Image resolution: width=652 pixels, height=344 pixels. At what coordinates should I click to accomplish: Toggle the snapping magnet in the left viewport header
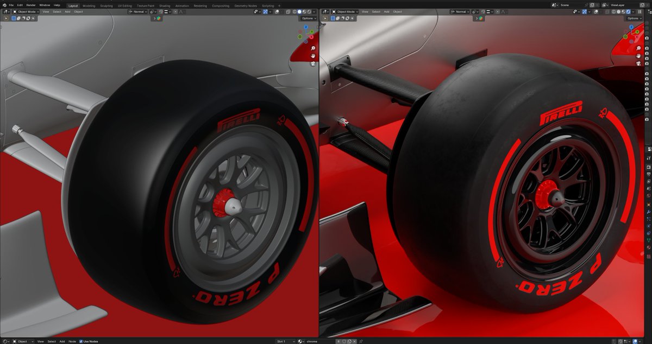pyautogui.click(x=161, y=11)
